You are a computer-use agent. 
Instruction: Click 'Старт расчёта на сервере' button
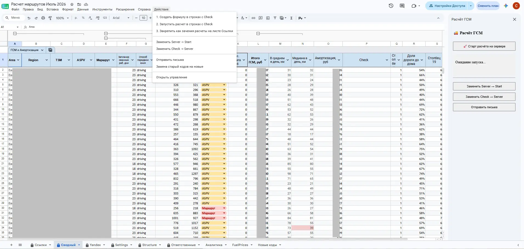tap(484, 46)
